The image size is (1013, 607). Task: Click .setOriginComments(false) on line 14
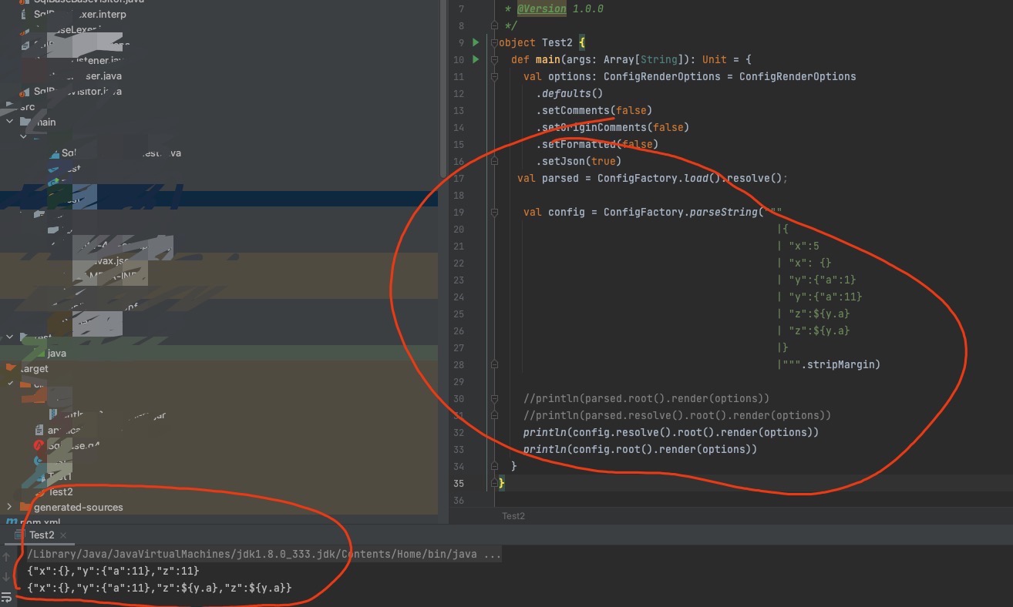coord(612,127)
